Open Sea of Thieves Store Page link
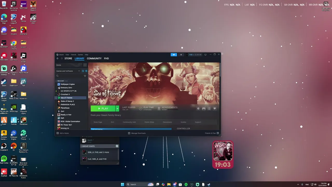 pyautogui.click(x=98, y=122)
